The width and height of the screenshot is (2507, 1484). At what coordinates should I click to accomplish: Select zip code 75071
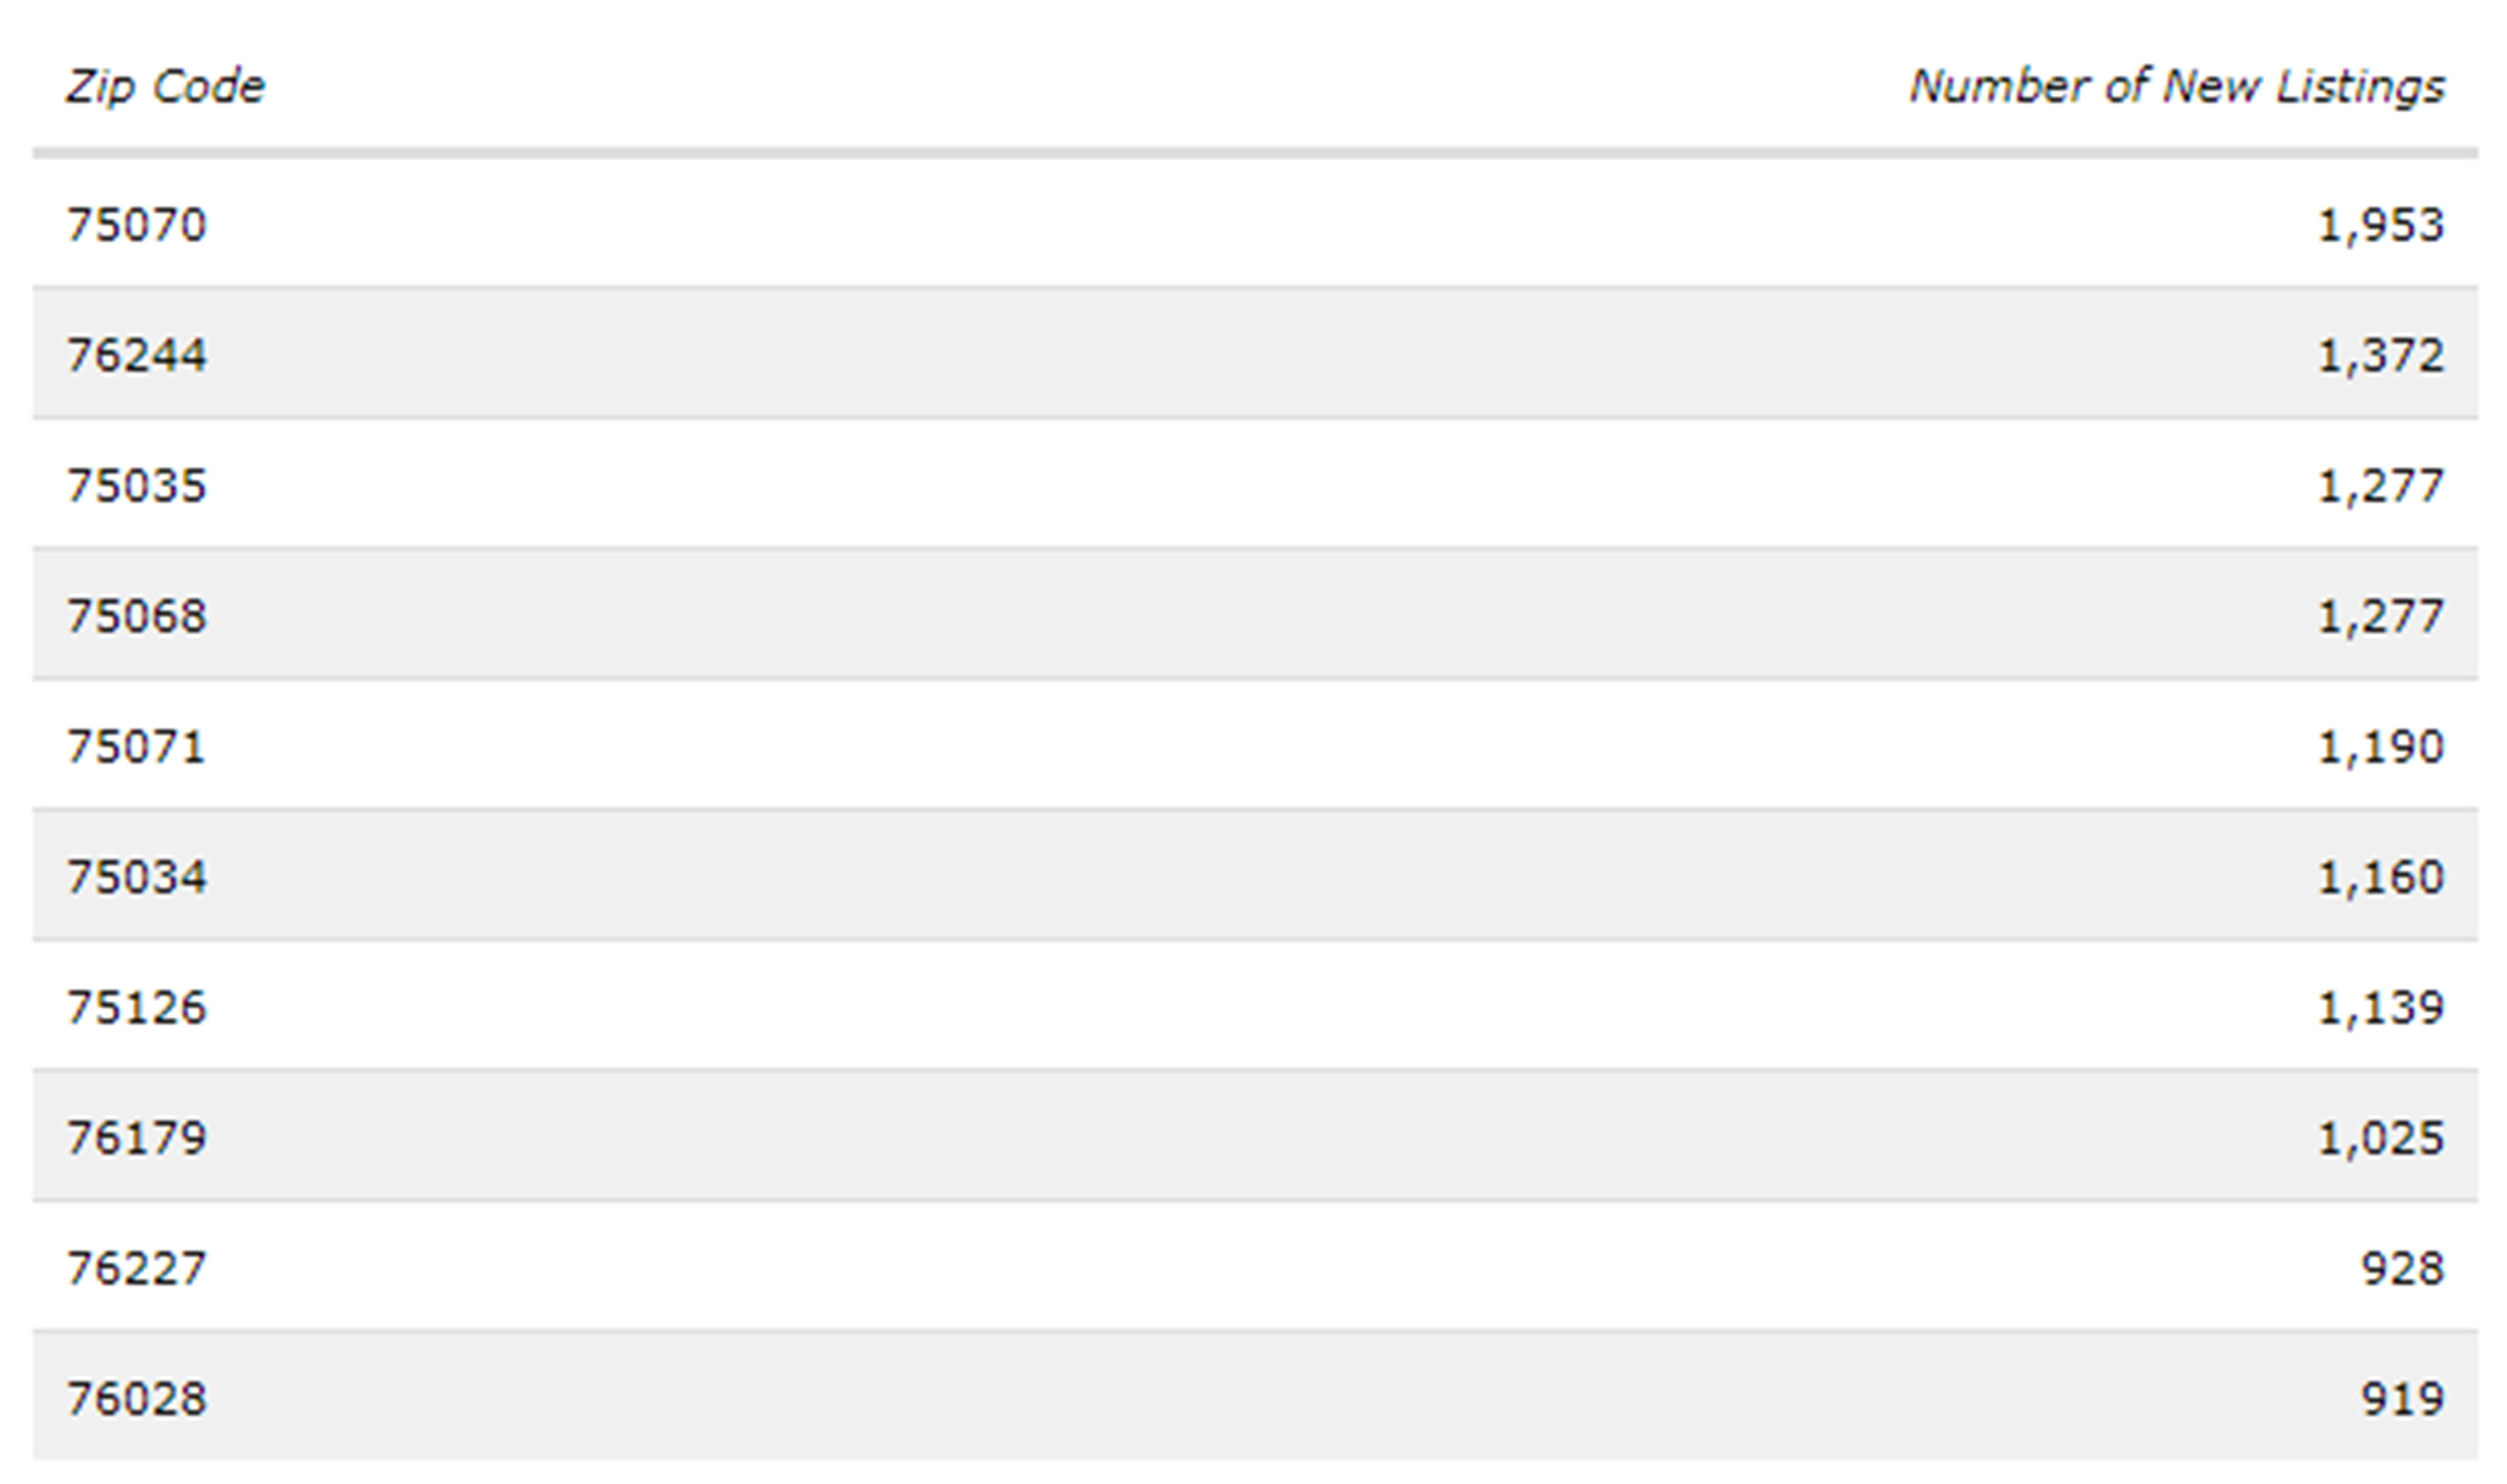pos(137,747)
